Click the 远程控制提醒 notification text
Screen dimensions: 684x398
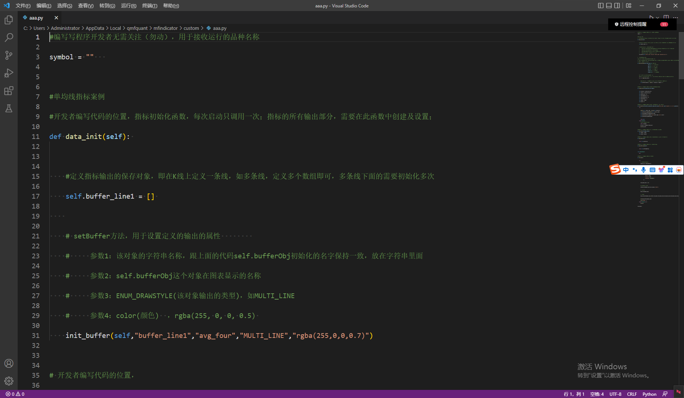click(x=633, y=24)
